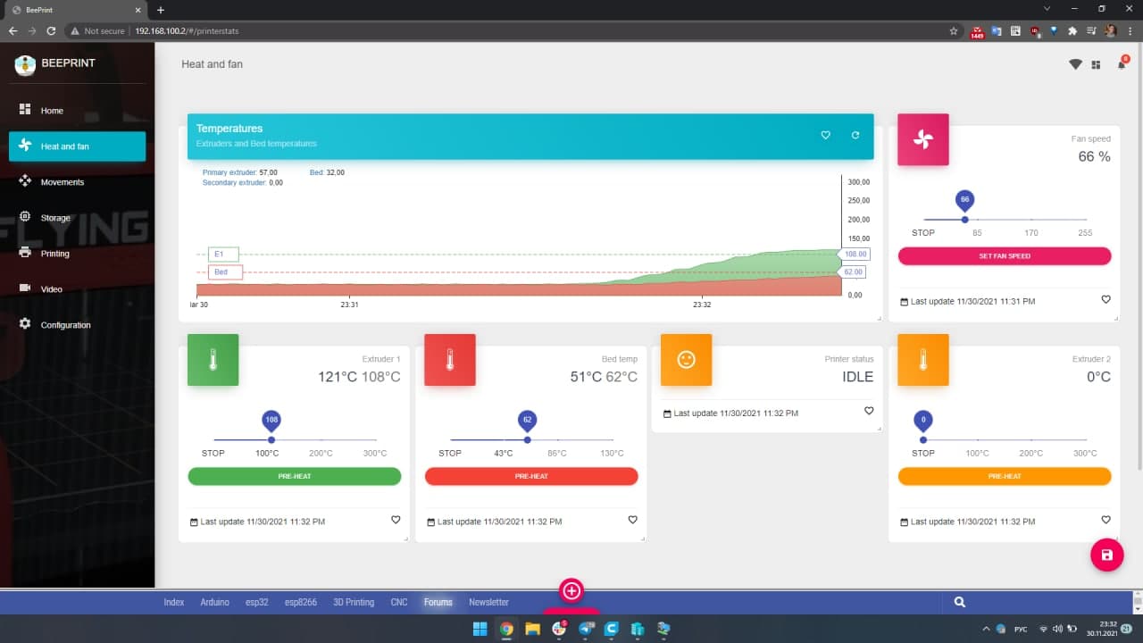Open the esp32 link in bottom bar
Viewport: 1143px width, 643px height.
click(x=257, y=602)
